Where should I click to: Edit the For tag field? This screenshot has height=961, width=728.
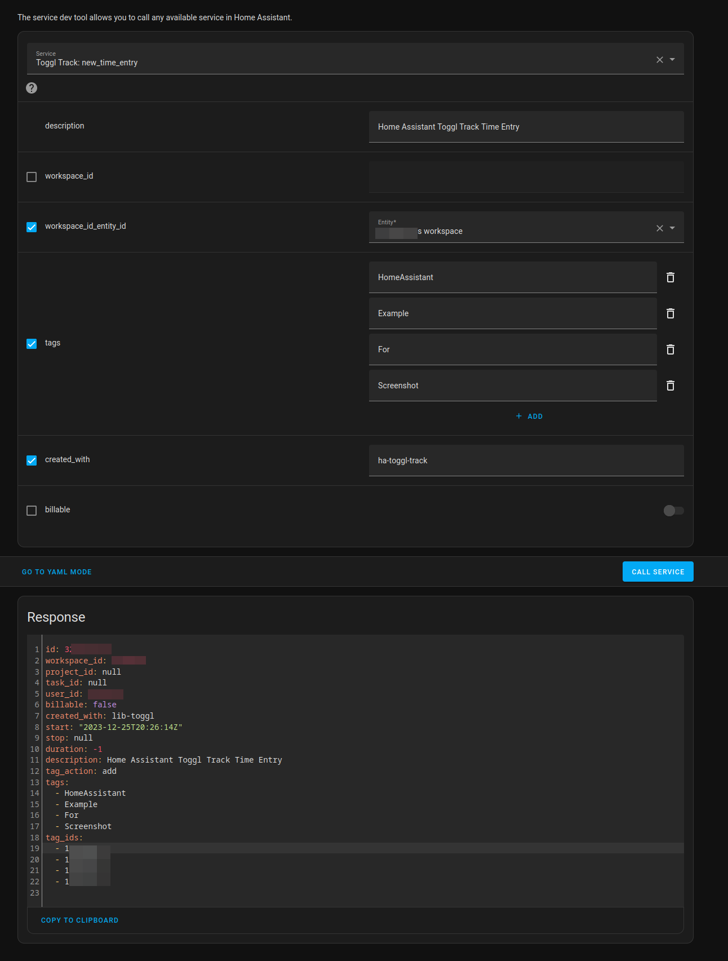(513, 349)
